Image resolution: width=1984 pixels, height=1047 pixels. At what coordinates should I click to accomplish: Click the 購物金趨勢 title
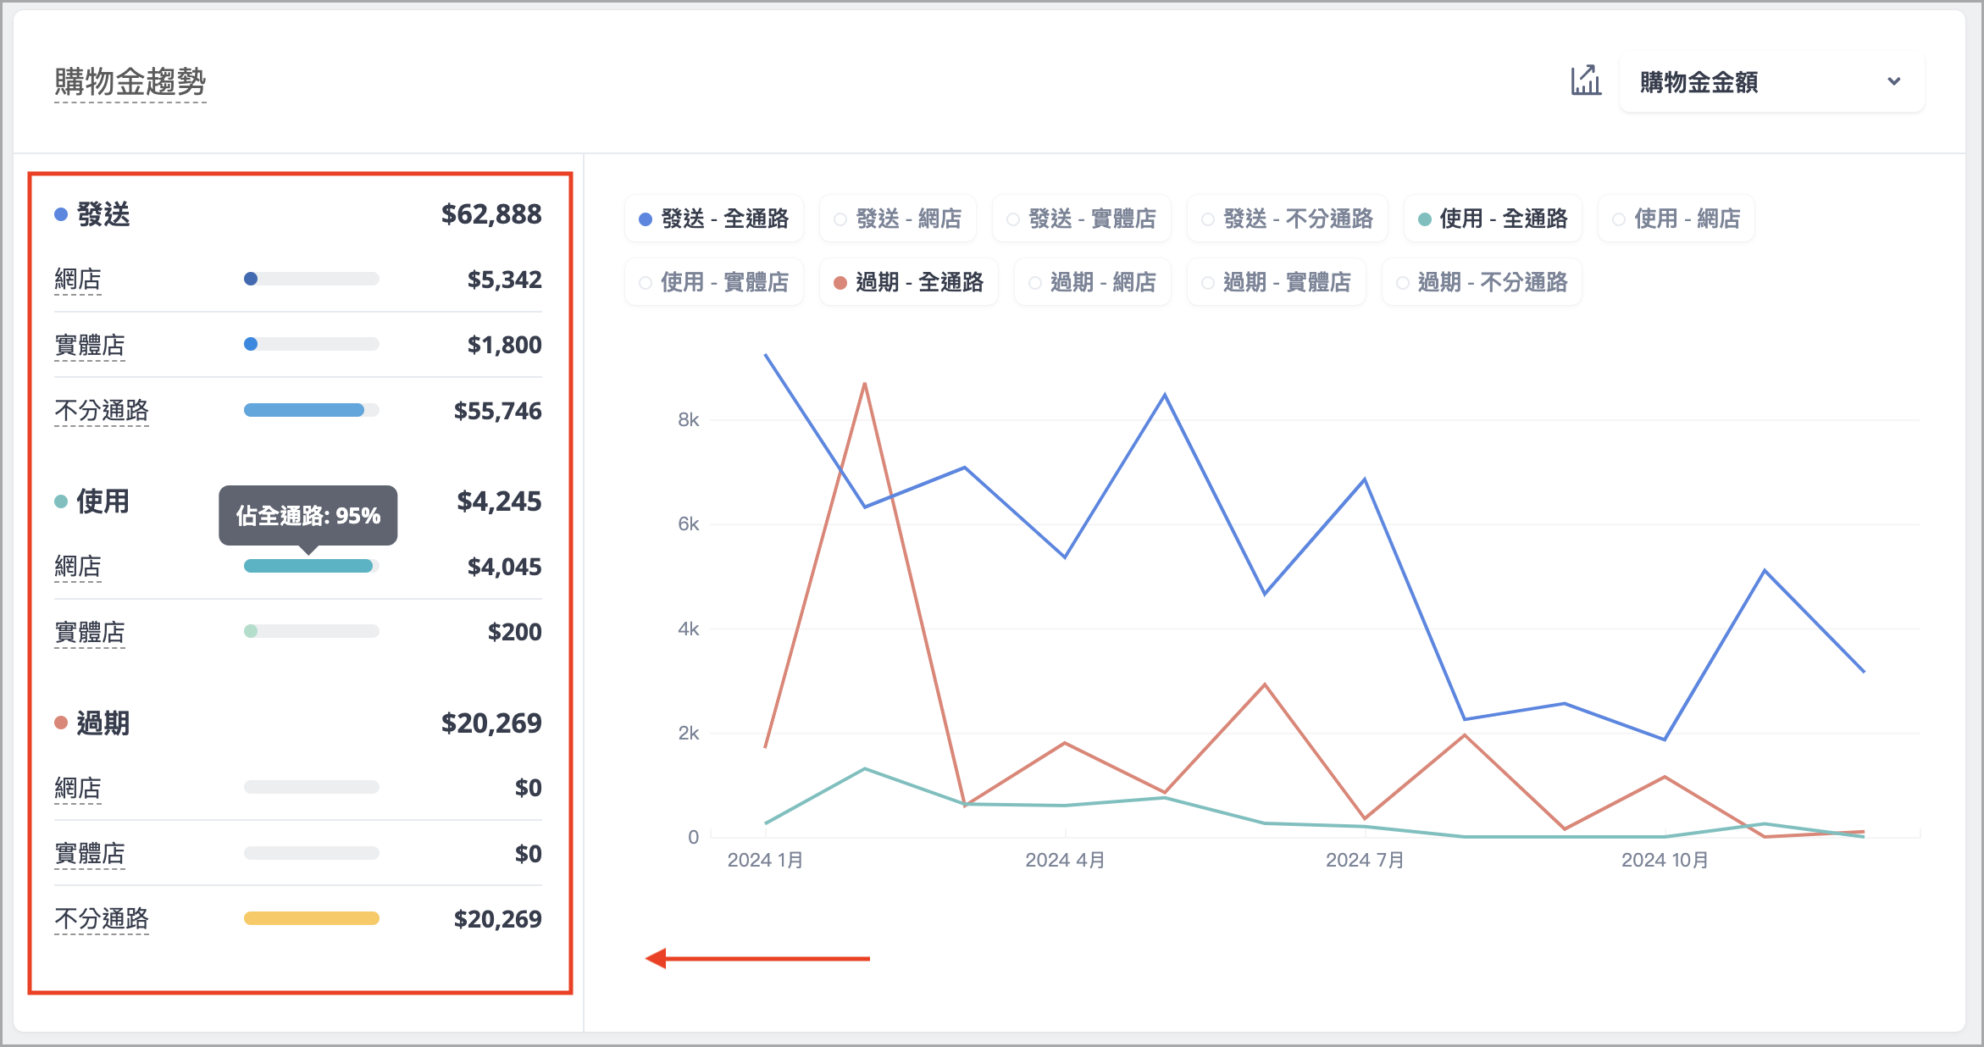tap(130, 82)
